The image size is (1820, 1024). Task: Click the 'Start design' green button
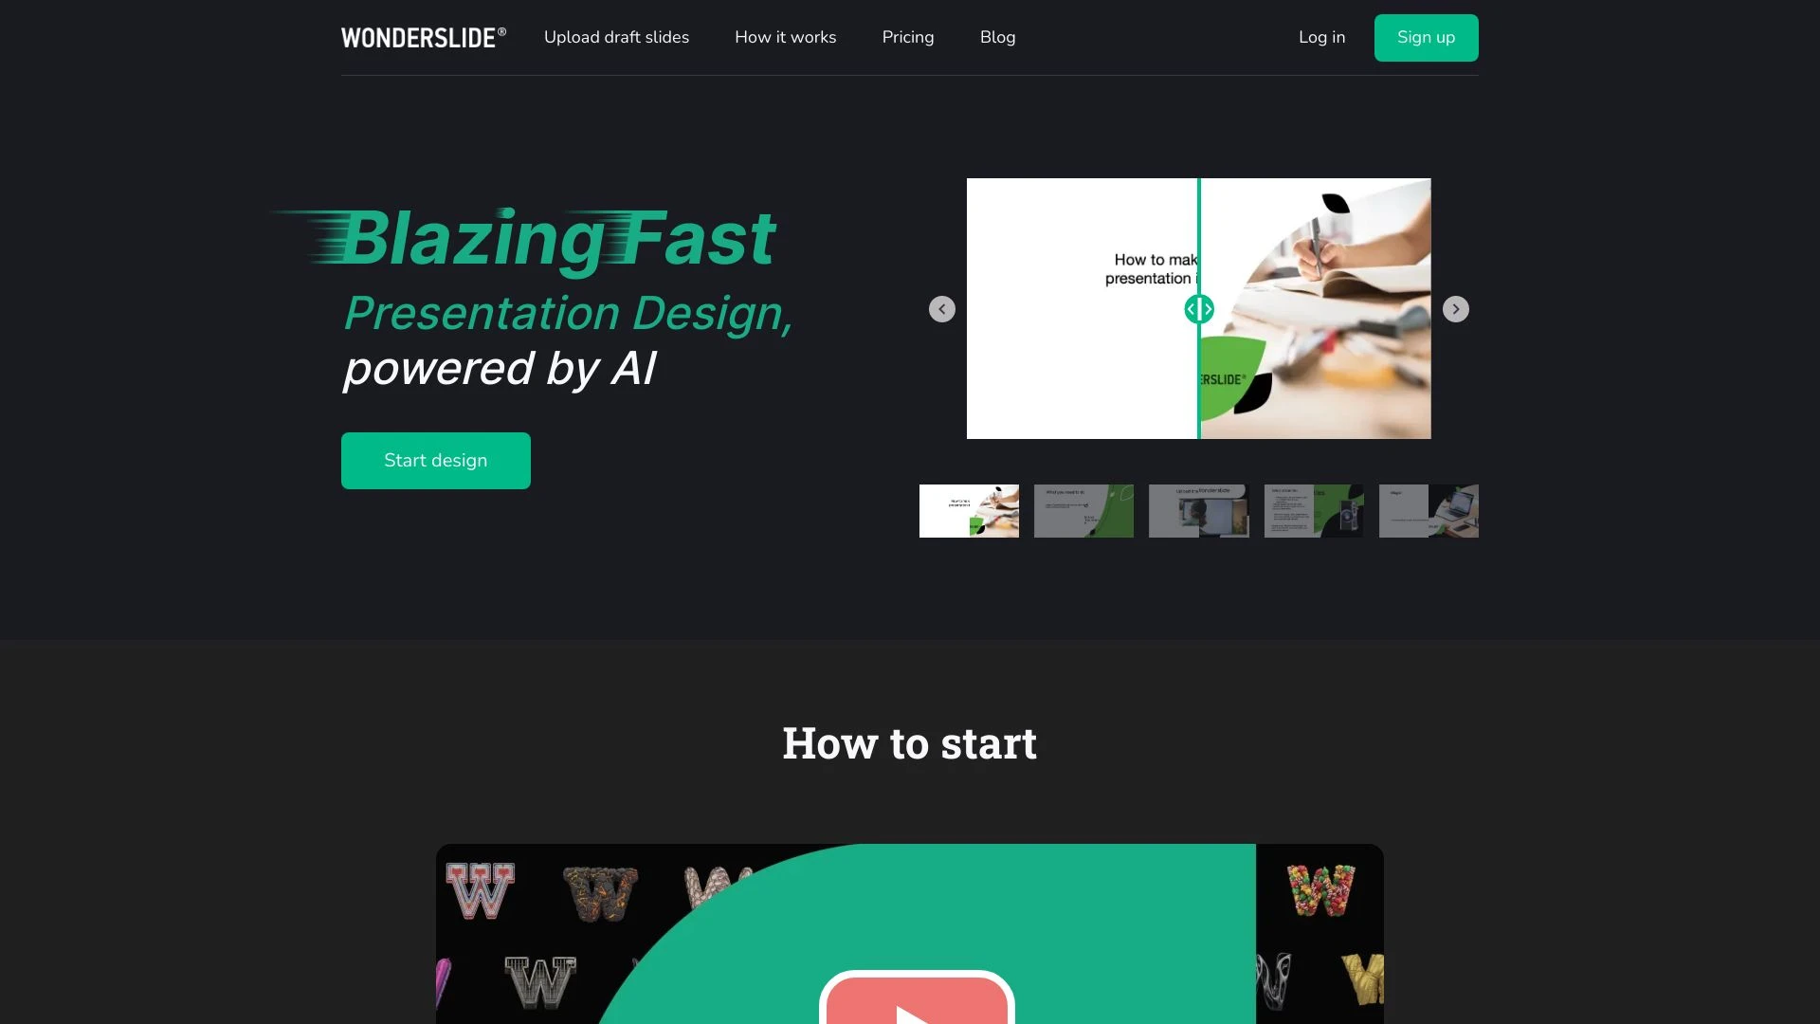tap(435, 460)
